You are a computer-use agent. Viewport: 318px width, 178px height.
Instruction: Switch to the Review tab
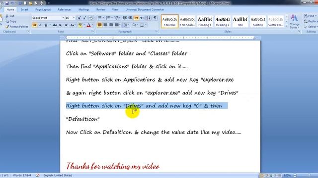point(101,9)
